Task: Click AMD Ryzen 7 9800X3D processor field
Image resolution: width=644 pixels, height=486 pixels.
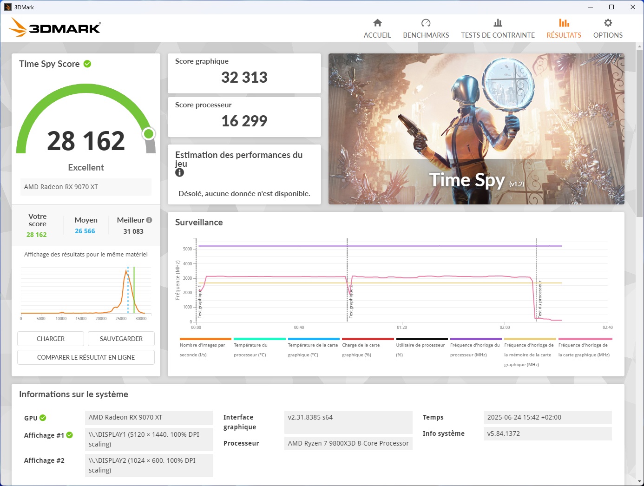Action: pyautogui.click(x=348, y=443)
